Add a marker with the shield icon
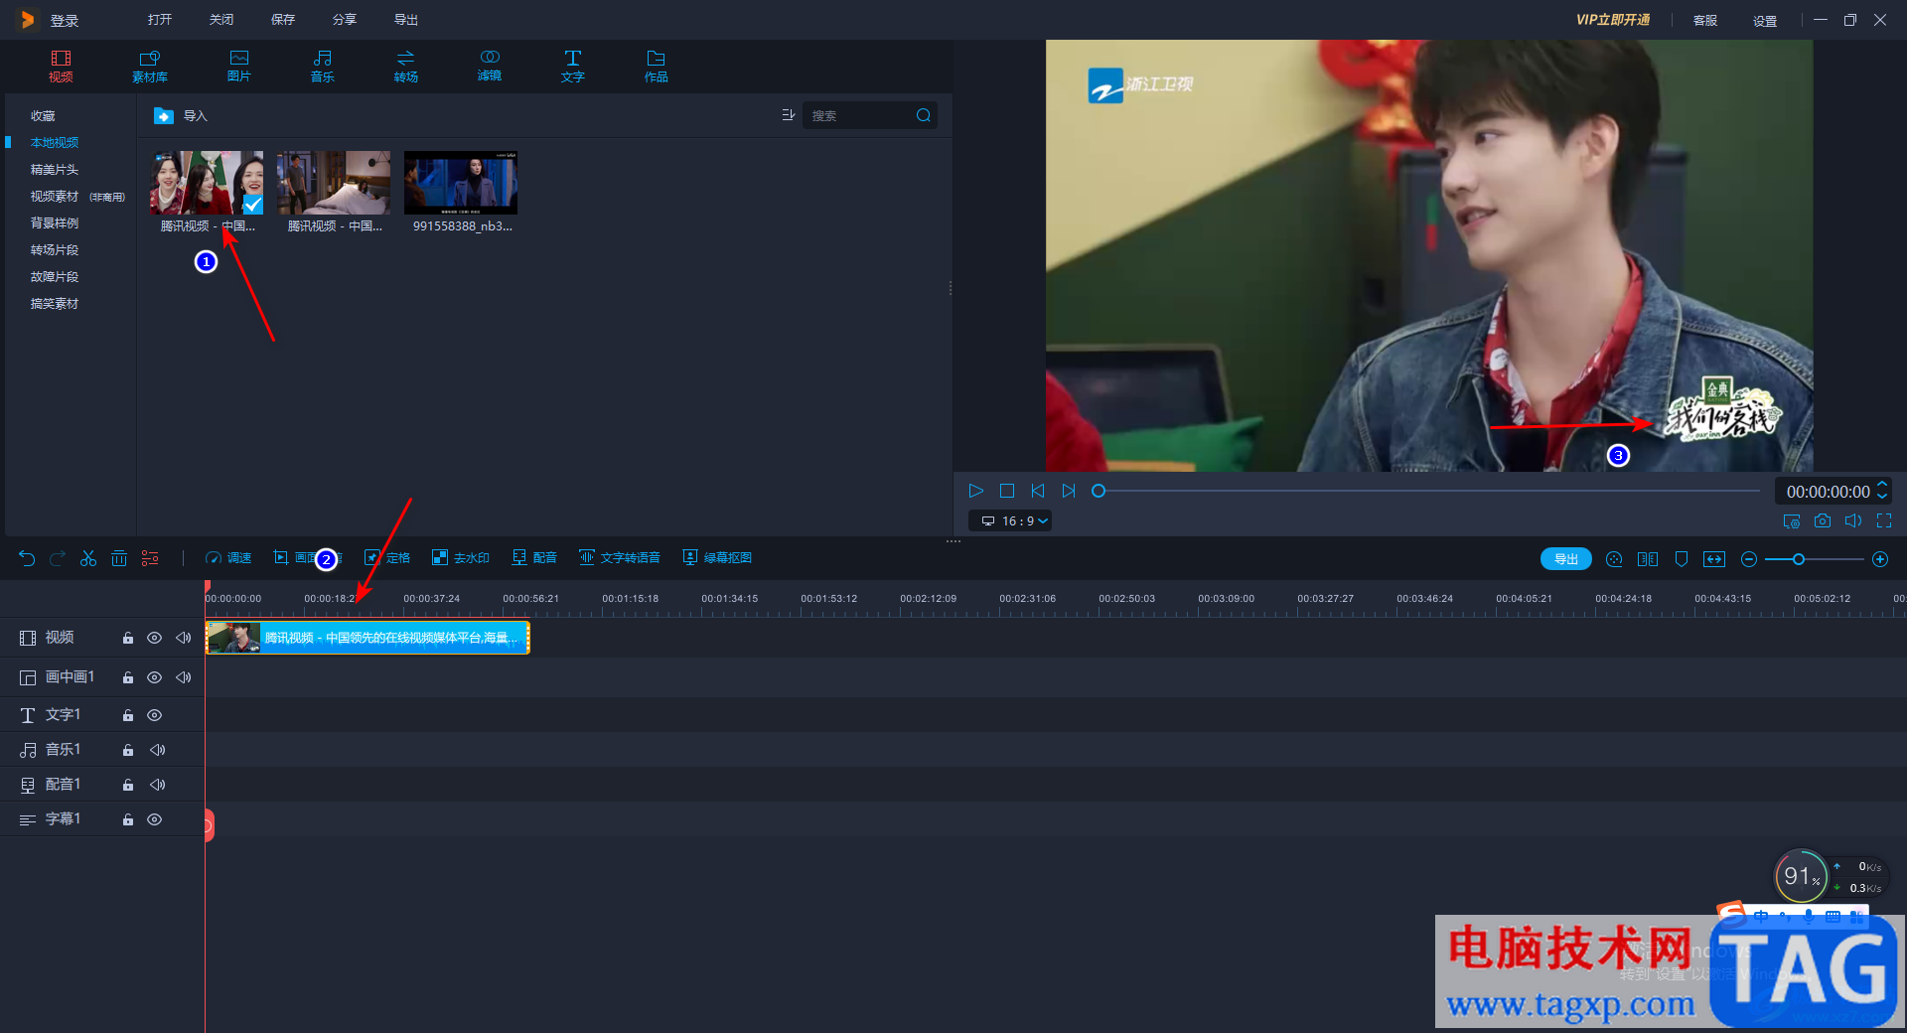 [1682, 559]
